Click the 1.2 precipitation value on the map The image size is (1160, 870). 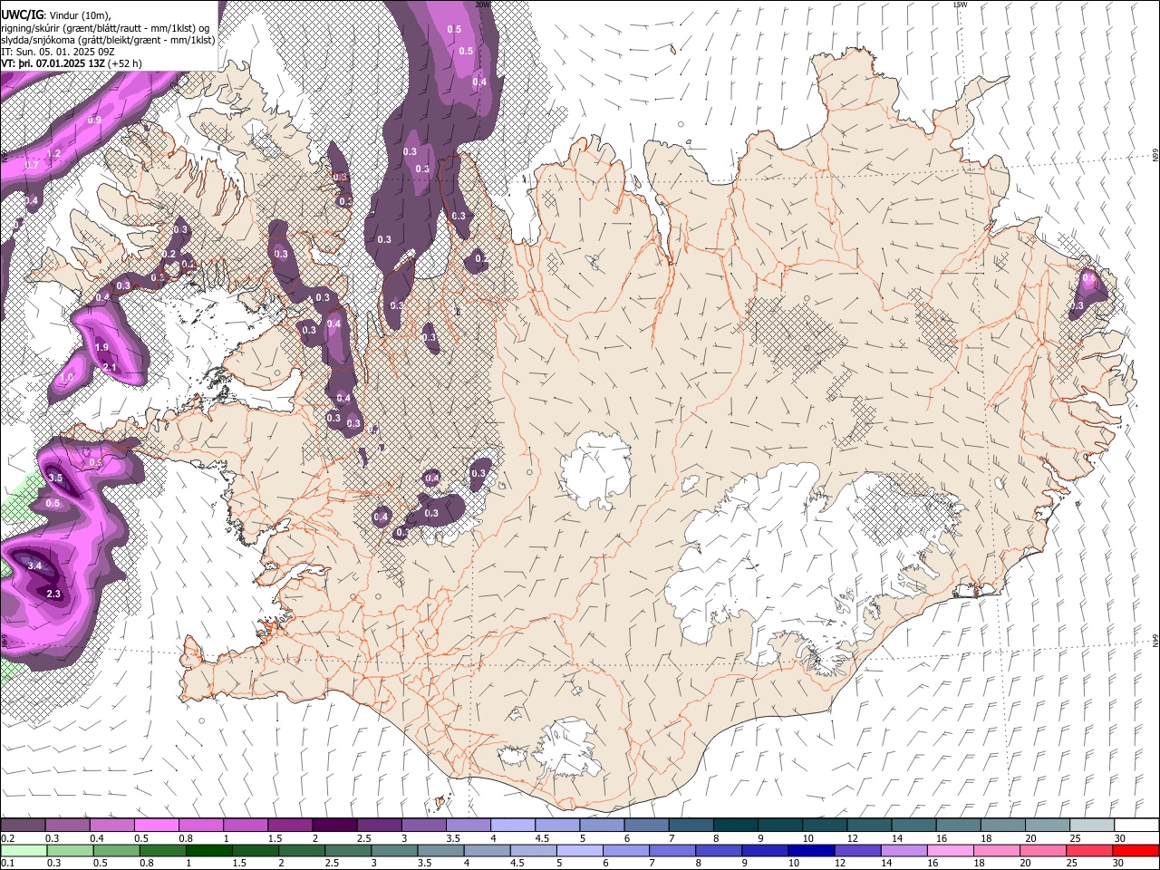(x=53, y=154)
